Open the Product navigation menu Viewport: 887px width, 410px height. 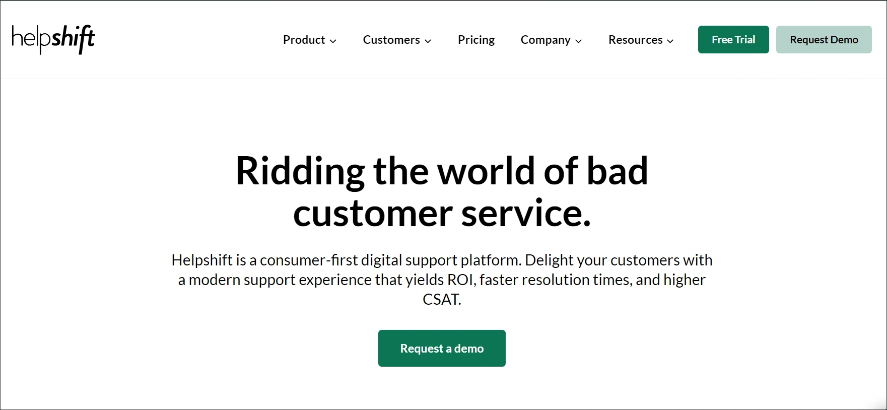click(x=304, y=40)
